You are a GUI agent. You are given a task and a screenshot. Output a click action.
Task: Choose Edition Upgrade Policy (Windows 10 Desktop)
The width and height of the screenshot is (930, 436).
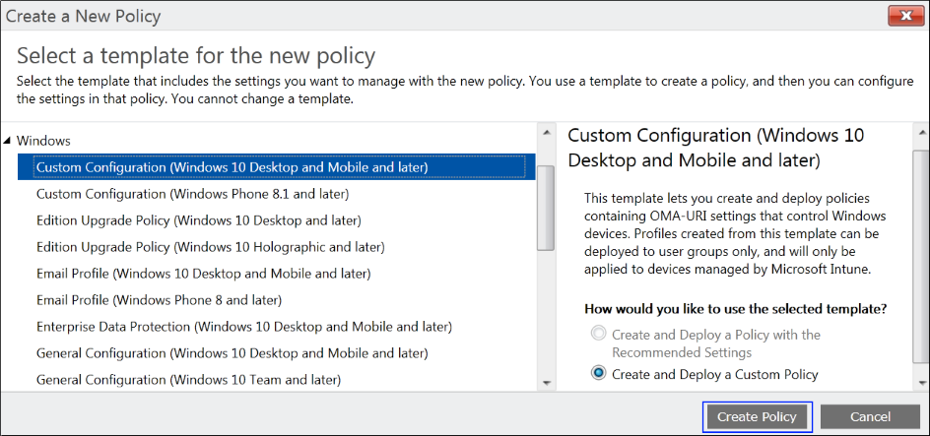pyautogui.click(x=198, y=220)
